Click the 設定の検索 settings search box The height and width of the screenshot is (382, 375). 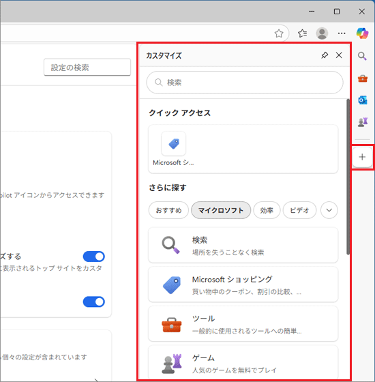87,68
